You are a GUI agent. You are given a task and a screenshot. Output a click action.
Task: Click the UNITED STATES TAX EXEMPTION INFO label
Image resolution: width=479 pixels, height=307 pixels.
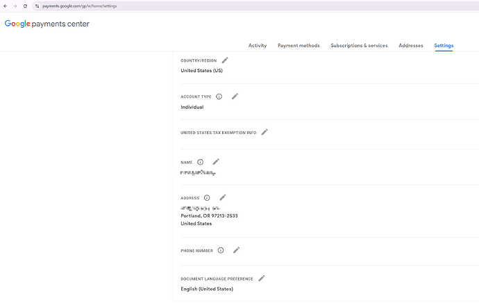point(219,133)
